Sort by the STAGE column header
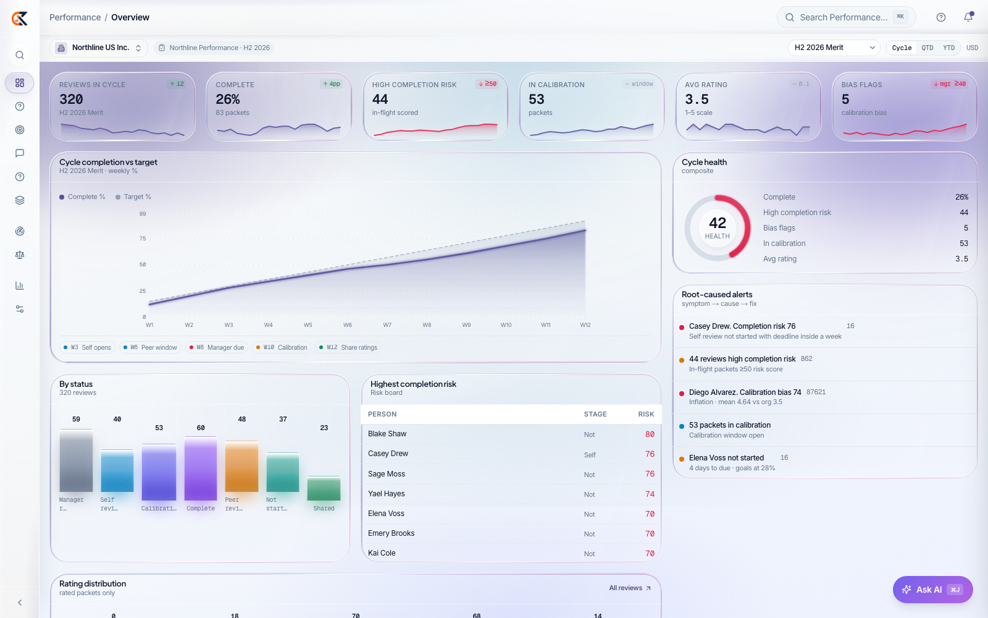This screenshot has height=618, width=988. tap(595, 414)
